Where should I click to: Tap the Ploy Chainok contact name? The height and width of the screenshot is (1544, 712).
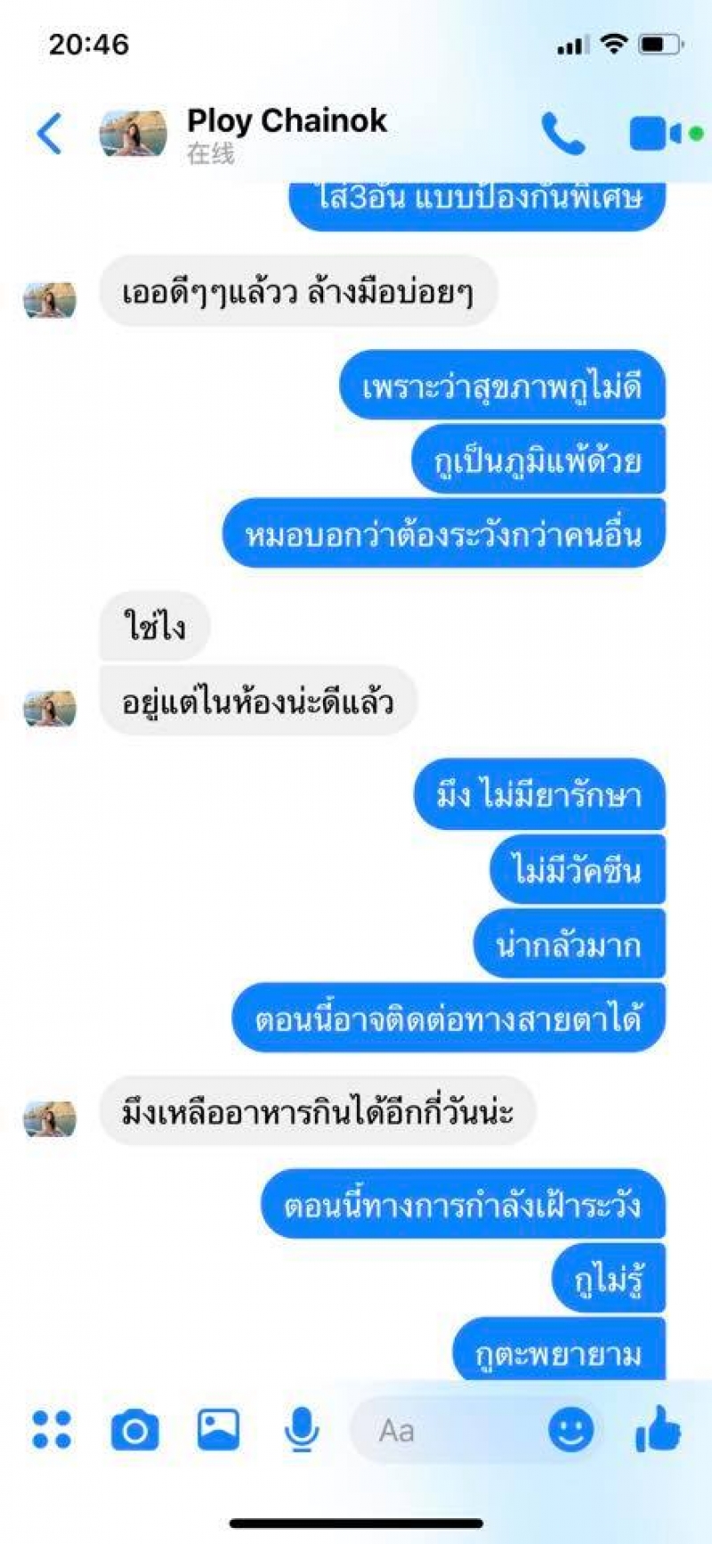coord(287,120)
